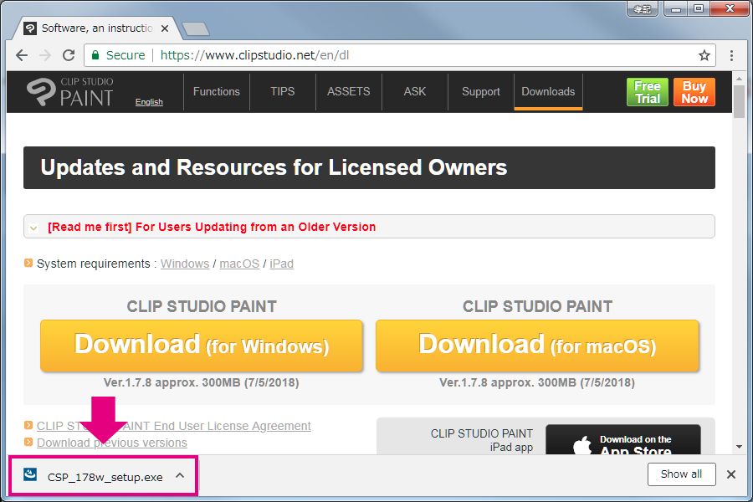Reload the page with the refresh icon

pyautogui.click(x=69, y=55)
